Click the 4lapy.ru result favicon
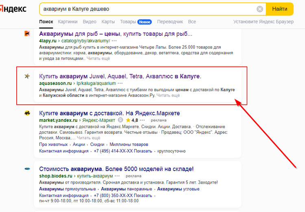The width and height of the screenshot is (305, 212). coord(27,34)
